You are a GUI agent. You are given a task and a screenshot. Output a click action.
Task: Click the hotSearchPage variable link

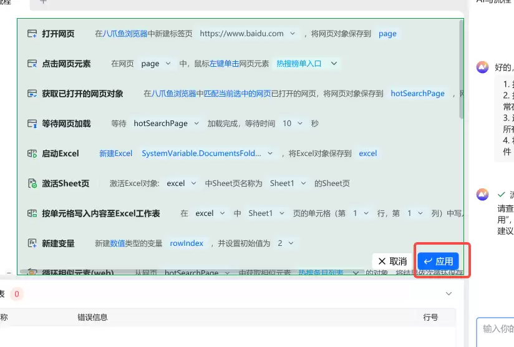(418, 94)
